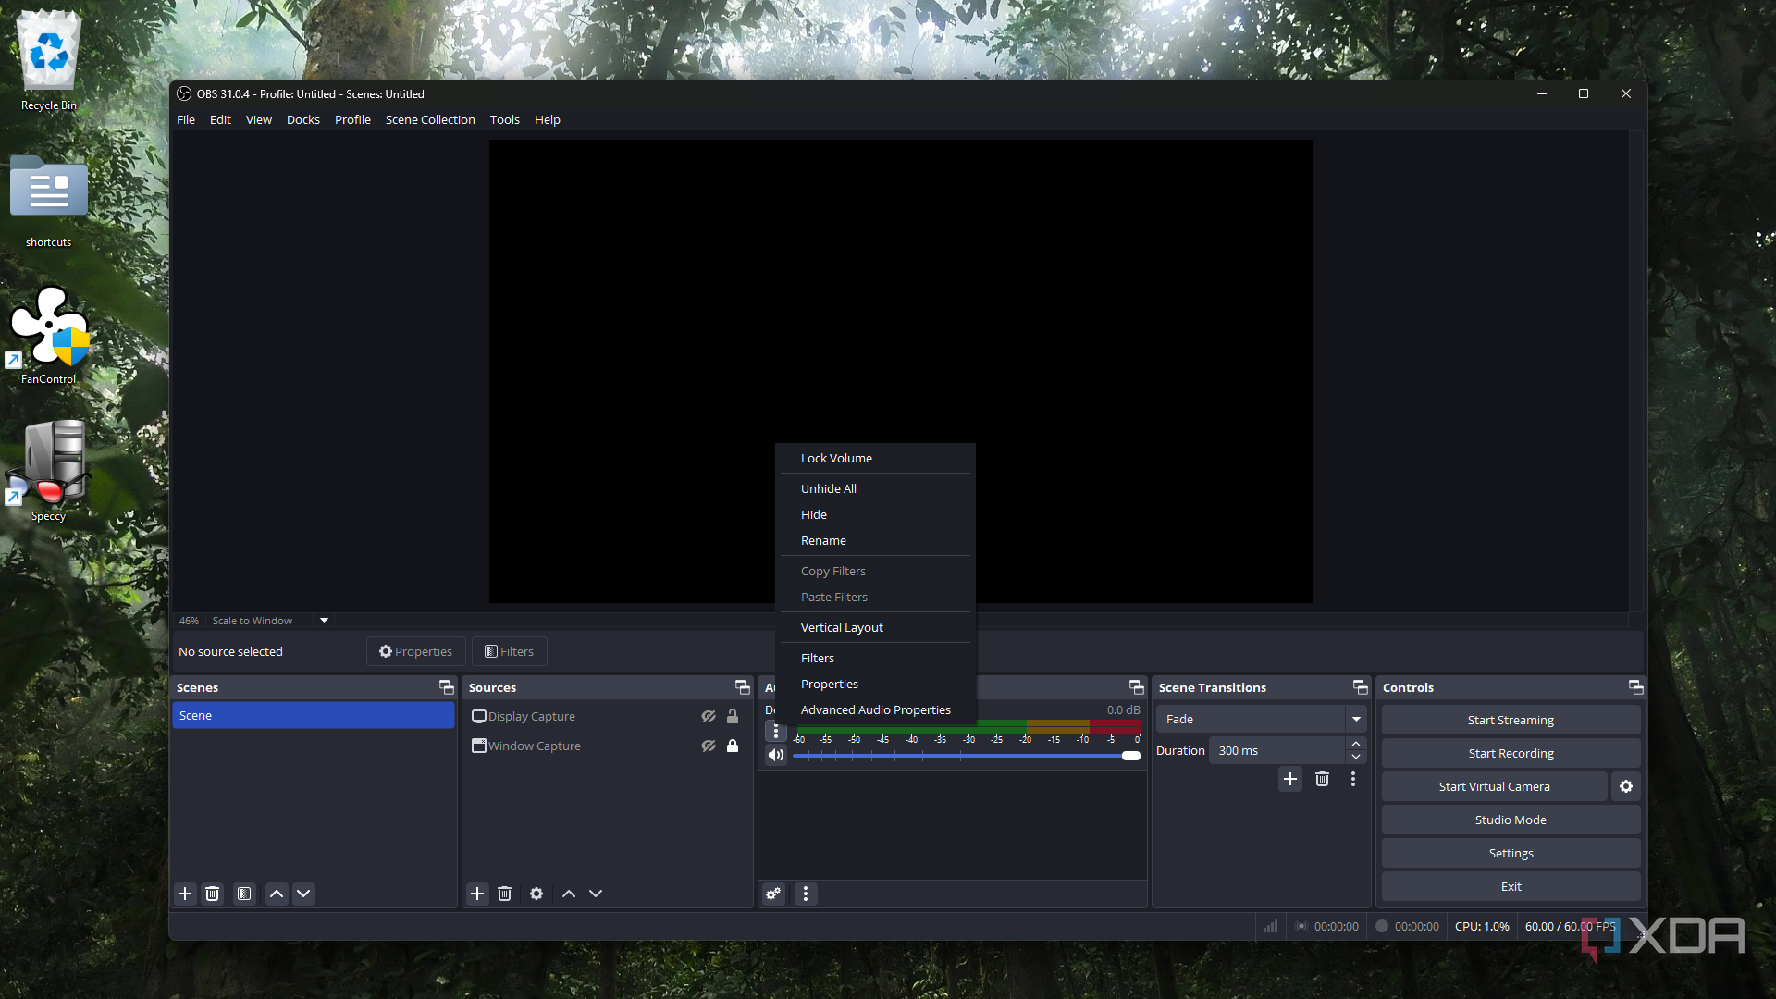Open transition properties three-dot menu
This screenshot has width=1776, height=999.
click(x=1353, y=779)
